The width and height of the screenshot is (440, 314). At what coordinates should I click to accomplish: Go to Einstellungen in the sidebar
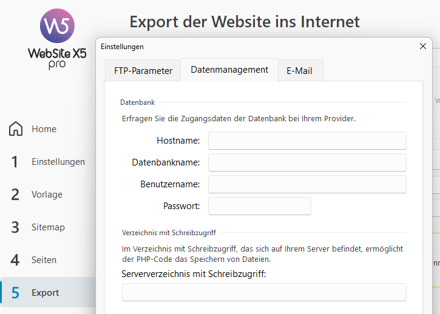(x=58, y=162)
